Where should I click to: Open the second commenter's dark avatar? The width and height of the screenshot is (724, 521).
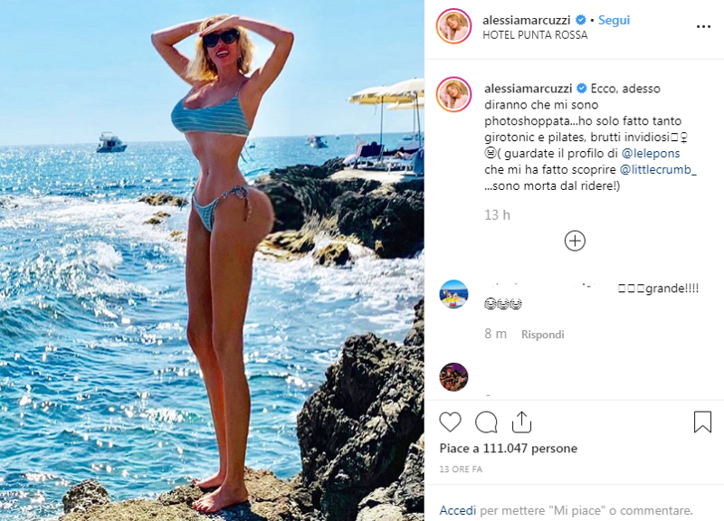[x=453, y=377]
